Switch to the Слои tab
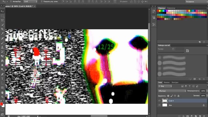 [x=160, y=82]
